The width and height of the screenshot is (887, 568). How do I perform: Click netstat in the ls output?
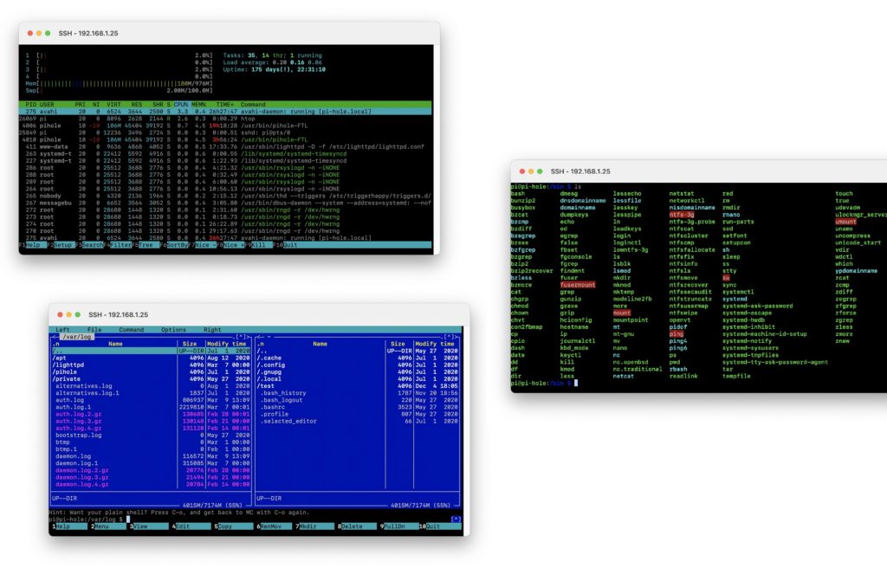[682, 193]
